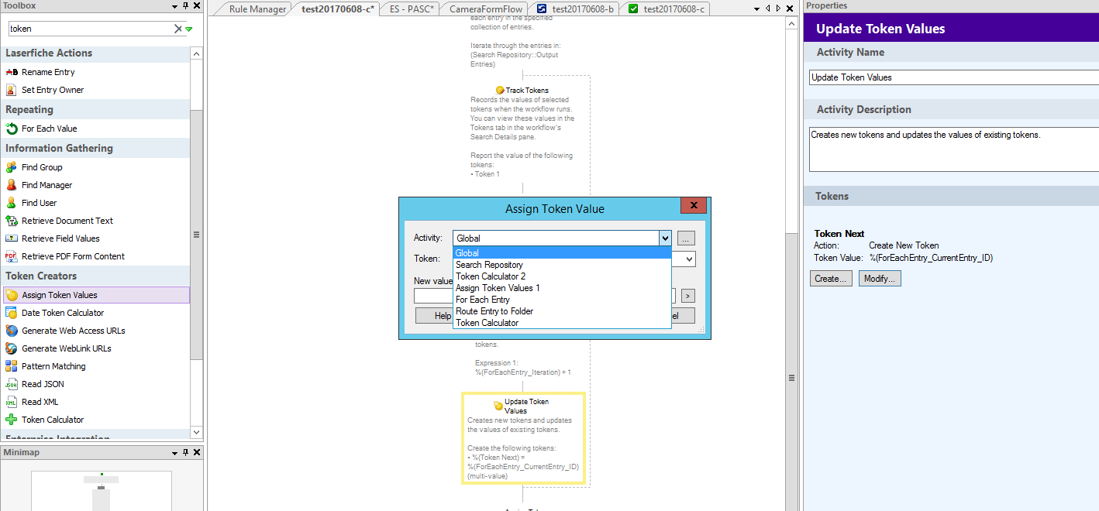Choose Search Repository in the Activity list
1099x511 pixels.
(x=562, y=265)
